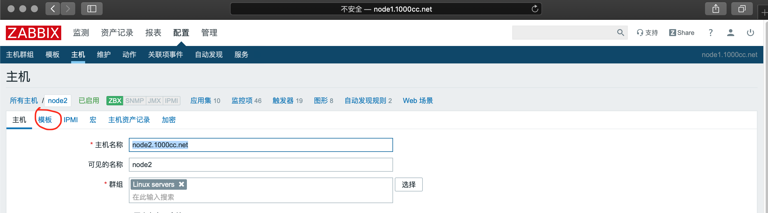Click the 可见的名称 input field
Screen dimensions: 768x213
tap(261, 165)
